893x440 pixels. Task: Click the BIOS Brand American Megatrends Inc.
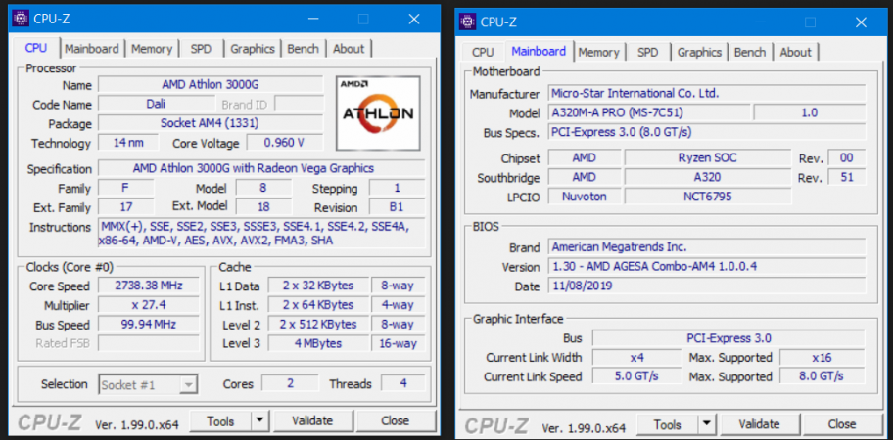[707, 246]
